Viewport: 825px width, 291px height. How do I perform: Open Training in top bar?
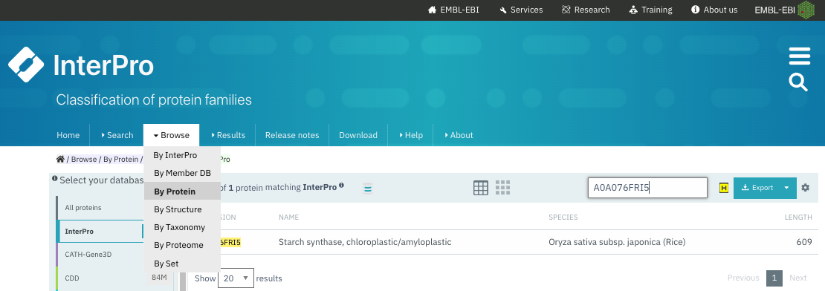click(x=650, y=10)
